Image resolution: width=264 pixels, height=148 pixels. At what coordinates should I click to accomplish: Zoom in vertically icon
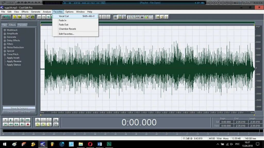(x=56, y=120)
